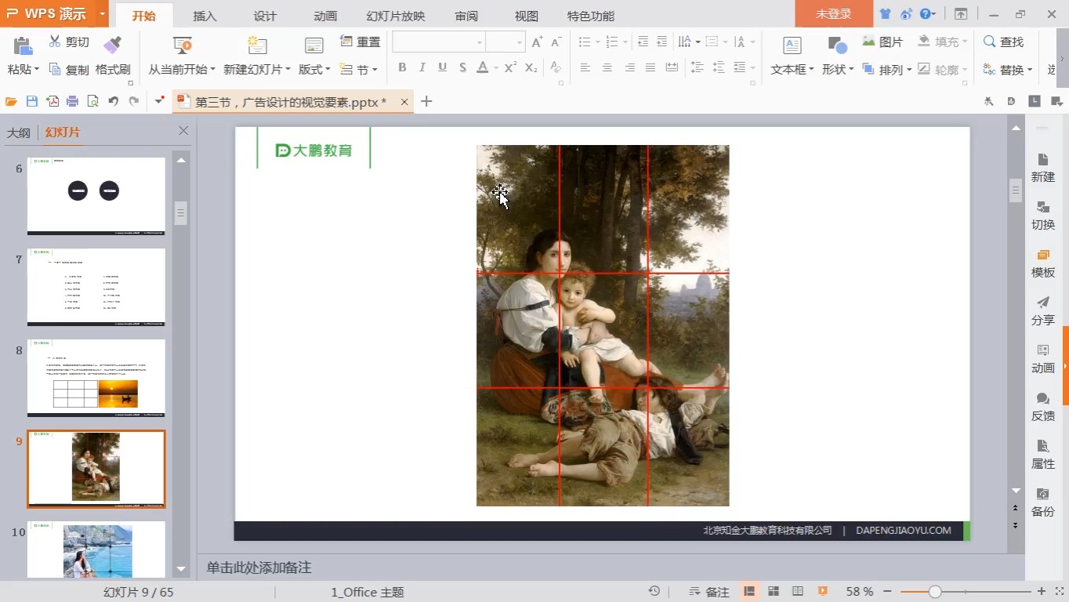Image resolution: width=1069 pixels, height=602 pixels.
Task: Open 属性 properties in right sidebar
Action: point(1043,455)
